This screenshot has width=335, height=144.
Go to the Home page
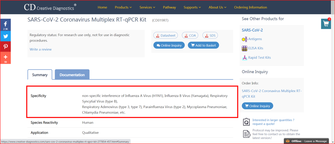[102, 7]
